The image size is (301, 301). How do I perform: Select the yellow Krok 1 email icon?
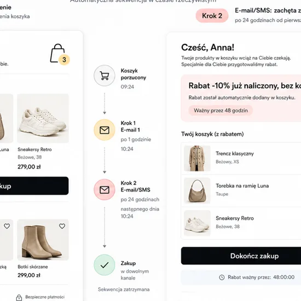pos(105,130)
